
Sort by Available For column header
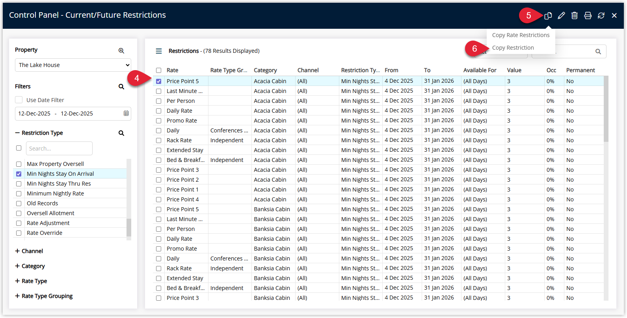[480, 70]
